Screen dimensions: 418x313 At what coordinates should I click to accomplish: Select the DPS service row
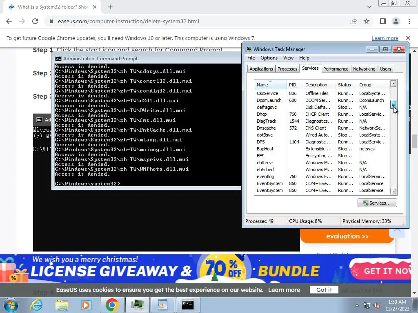pos(322,142)
